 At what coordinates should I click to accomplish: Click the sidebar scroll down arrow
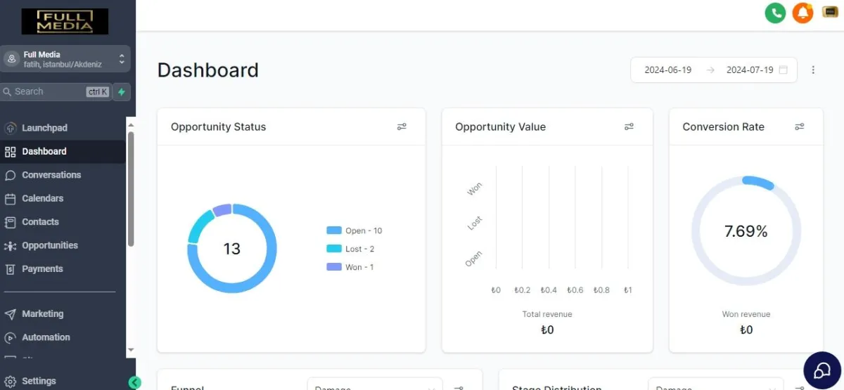[131, 349]
